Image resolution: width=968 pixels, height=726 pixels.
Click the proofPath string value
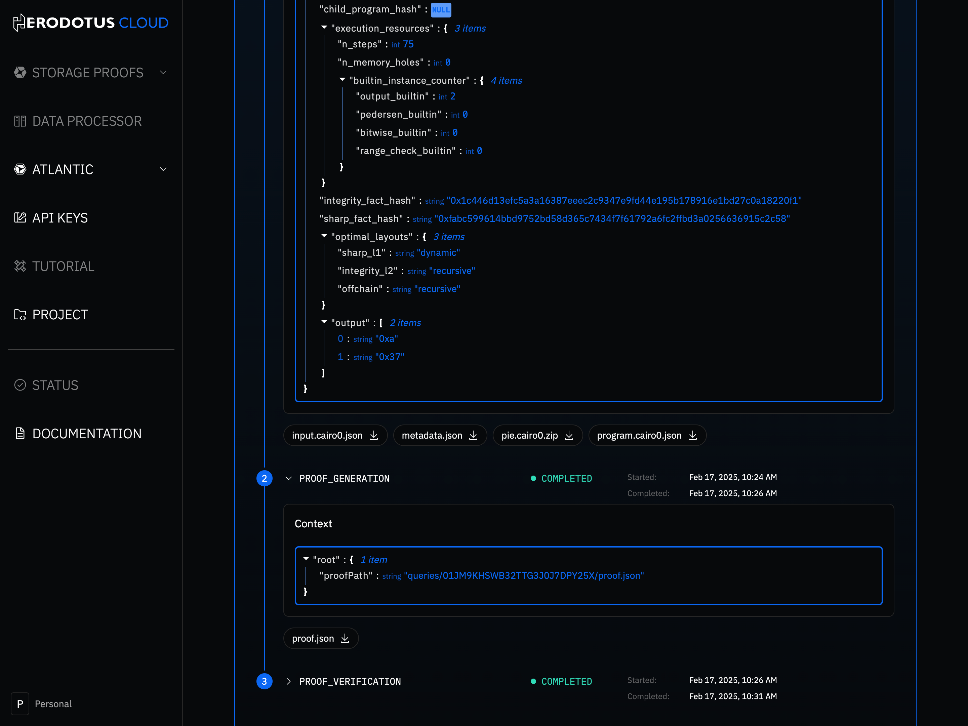click(524, 575)
